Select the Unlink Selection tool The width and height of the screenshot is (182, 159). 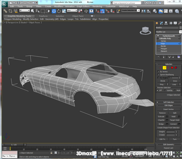tap(10, 11)
